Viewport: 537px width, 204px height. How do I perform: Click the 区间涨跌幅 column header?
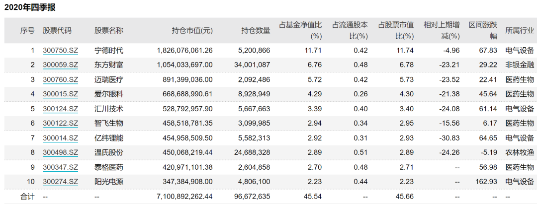pyautogui.click(x=483, y=30)
